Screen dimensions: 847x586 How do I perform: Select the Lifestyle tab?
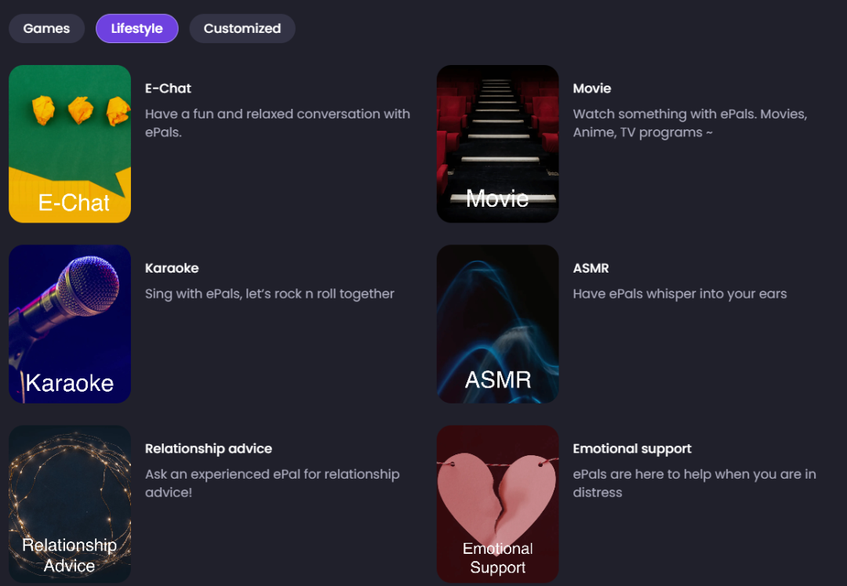(136, 29)
